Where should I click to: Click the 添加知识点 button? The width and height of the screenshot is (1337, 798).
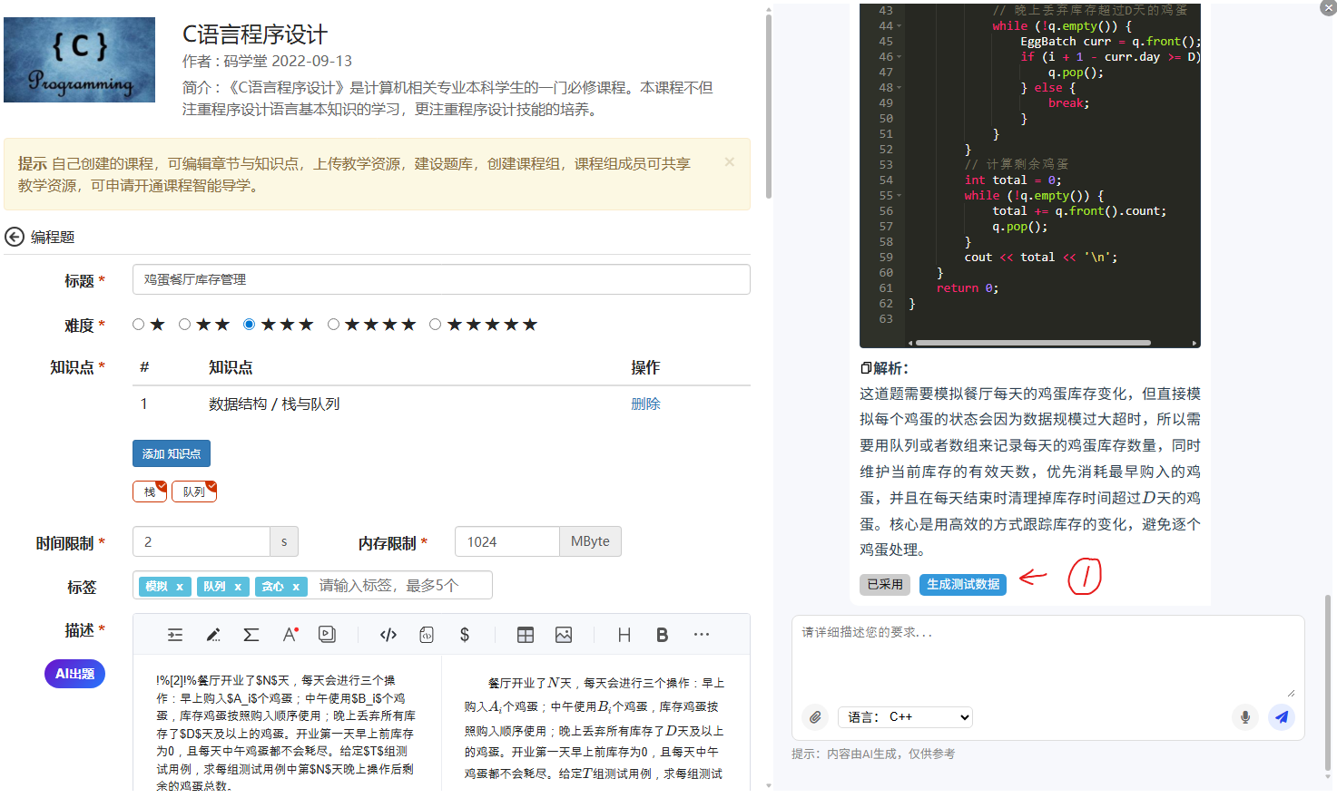tap(172, 453)
